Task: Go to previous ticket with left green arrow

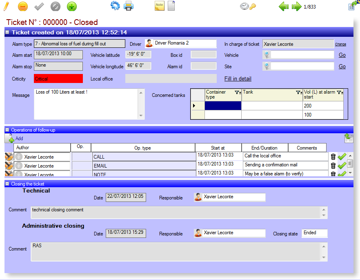Action: pyautogui.click(x=284, y=7)
